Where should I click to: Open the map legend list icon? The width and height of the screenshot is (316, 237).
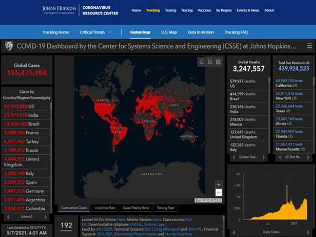coord(210,62)
